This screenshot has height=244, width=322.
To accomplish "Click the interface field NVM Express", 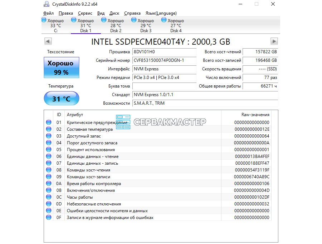I will point(164,69).
